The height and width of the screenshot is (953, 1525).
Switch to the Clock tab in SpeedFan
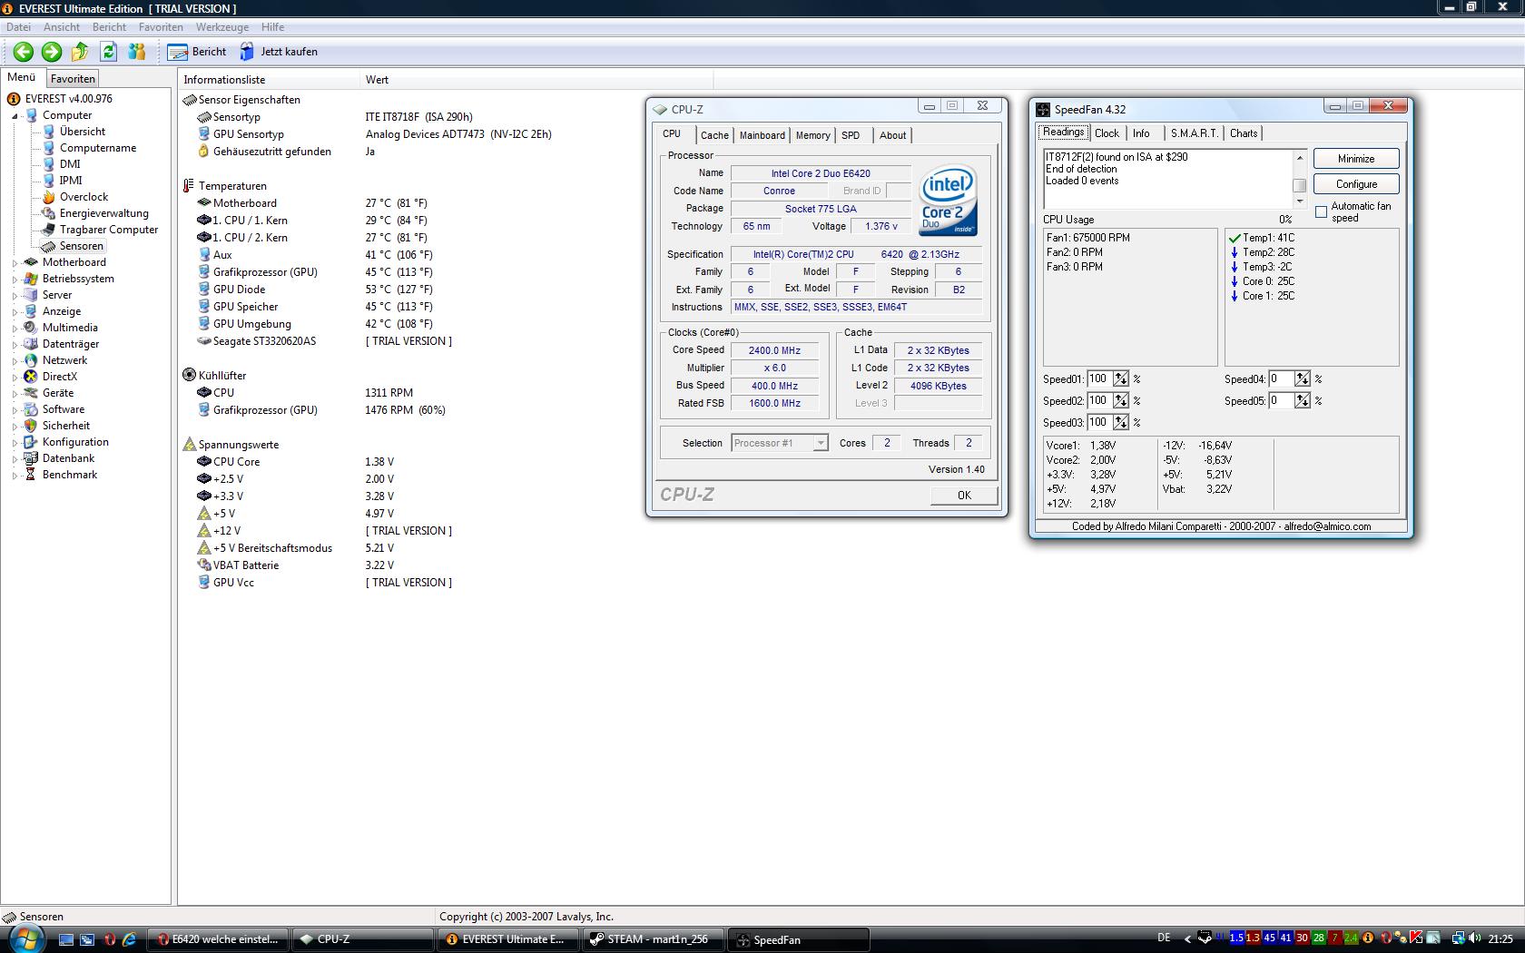coord(1107,133)
